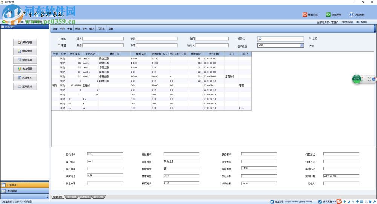Select the row for client test12
This screenshot has width=377, height=204.
pyautogui.click(x=152, y=67)
